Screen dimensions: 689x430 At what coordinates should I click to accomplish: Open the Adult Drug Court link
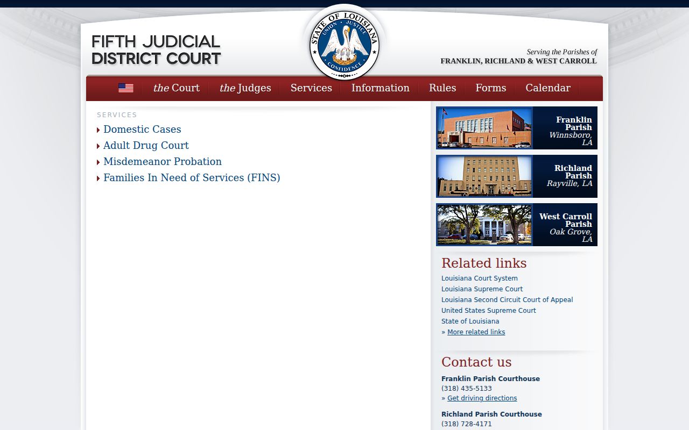(146, 146)
